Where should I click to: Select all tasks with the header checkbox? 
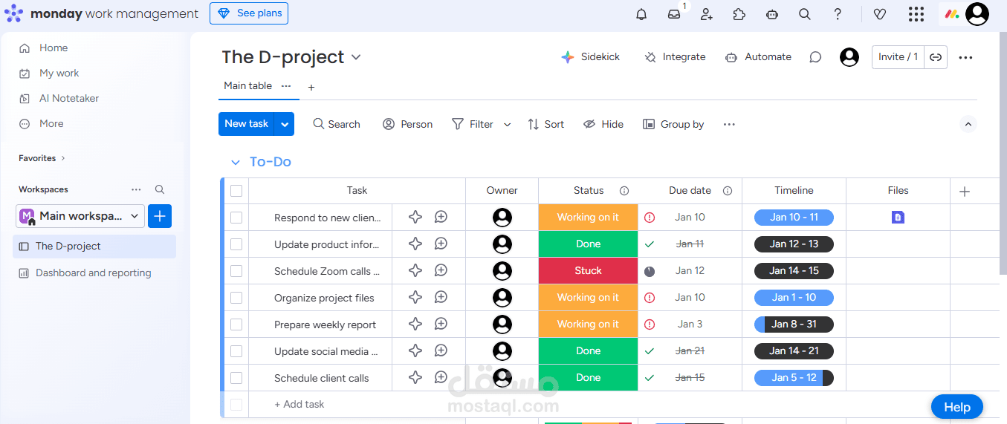(236, 191)
